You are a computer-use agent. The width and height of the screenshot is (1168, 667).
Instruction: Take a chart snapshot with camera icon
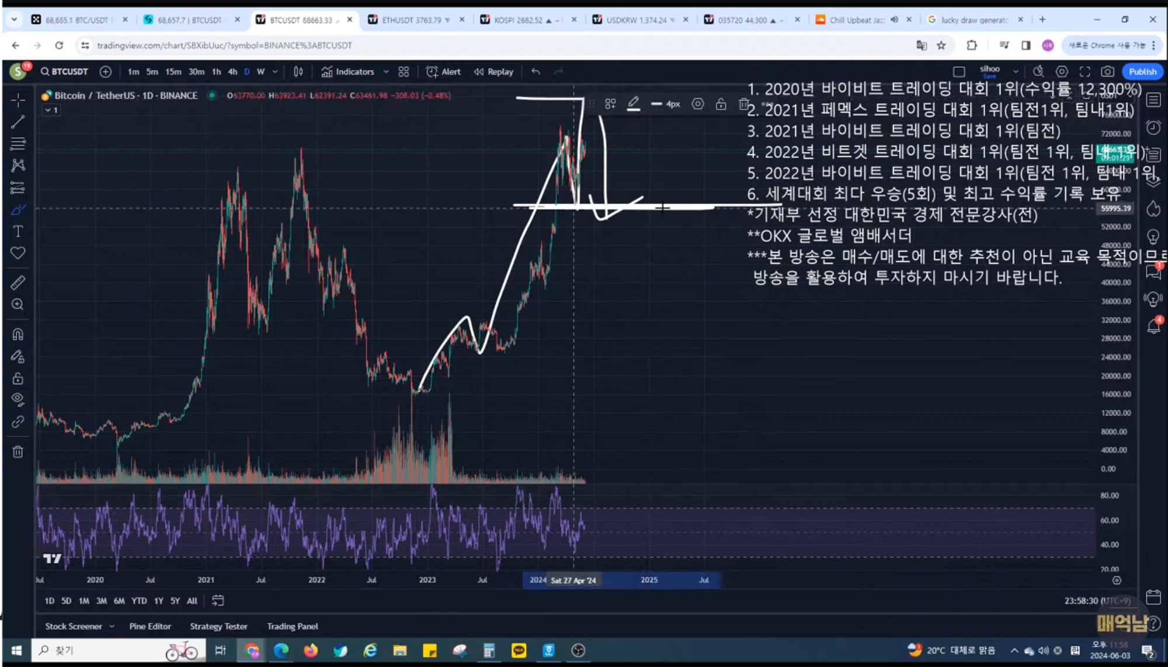point(1107,71)
